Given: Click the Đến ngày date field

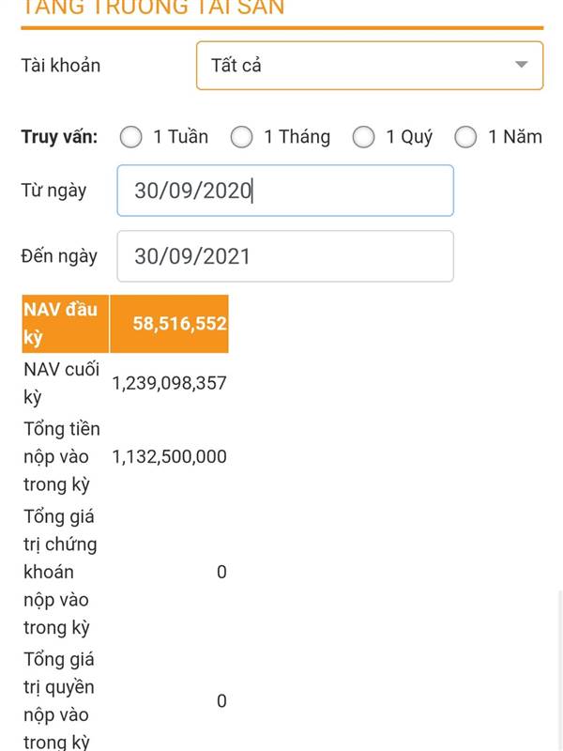Looking at the screenshot, I should click(x=284, y=256).
